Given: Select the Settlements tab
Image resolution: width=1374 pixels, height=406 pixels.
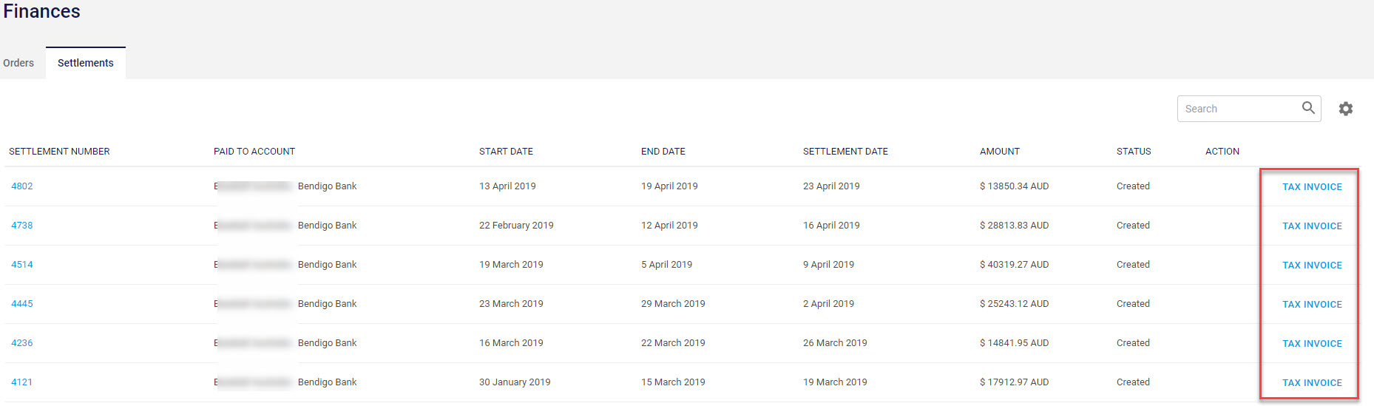Looking at the screenshot, I should point(86,63).
